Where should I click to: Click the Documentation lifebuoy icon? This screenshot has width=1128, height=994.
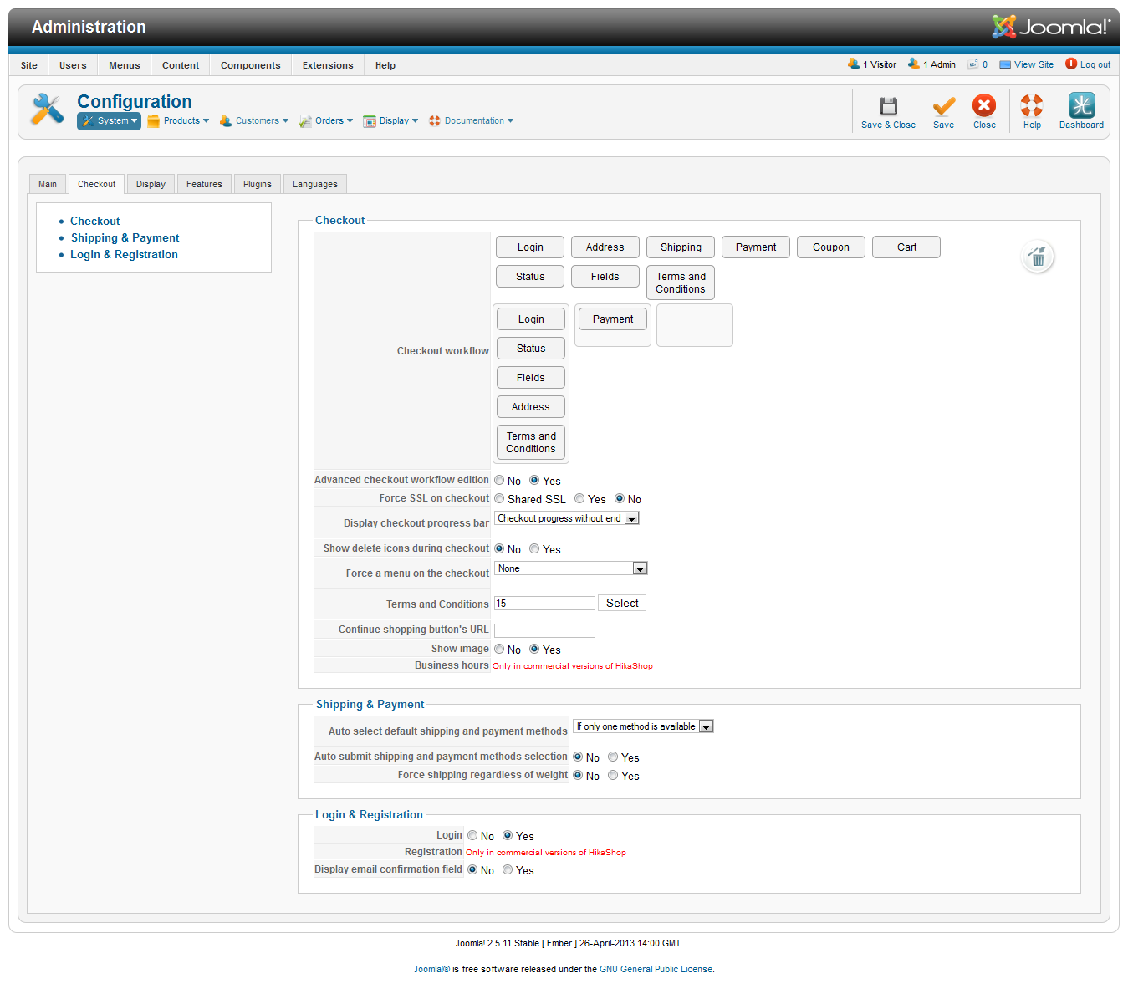tap(434, 121)
